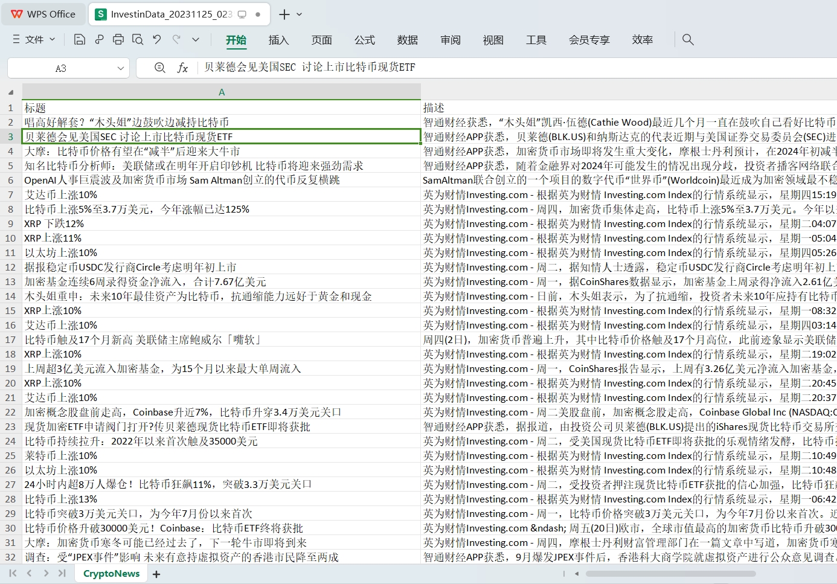The image size is (837, 584).
Task: Select row 17 header
Action: coord(11,339)
